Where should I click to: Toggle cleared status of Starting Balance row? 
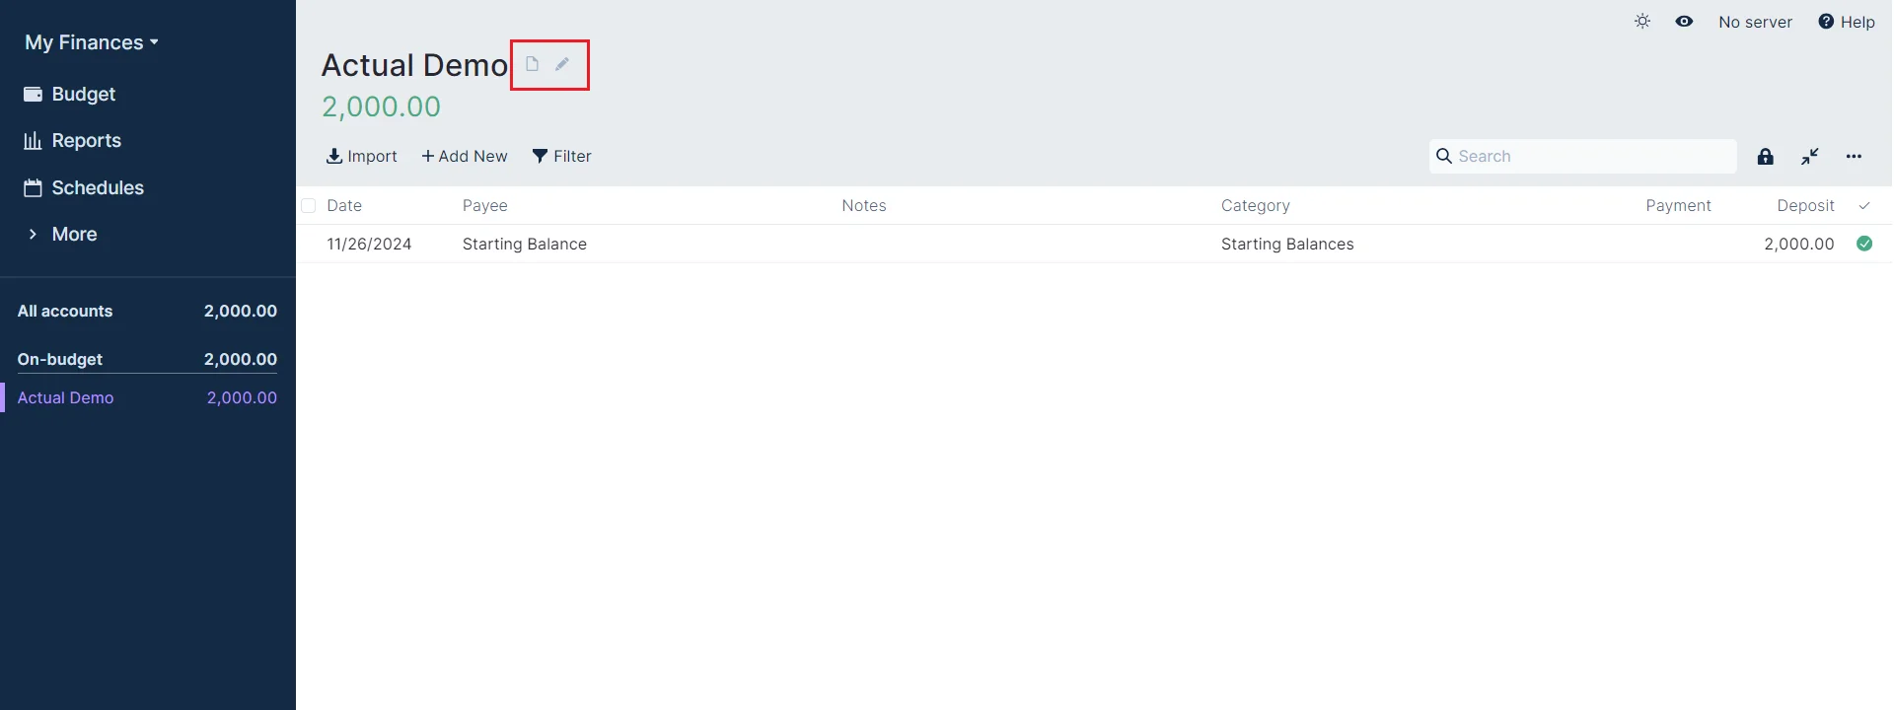click(x=1864, y=244)
